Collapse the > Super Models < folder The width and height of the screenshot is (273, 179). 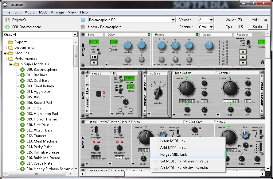pyautogui.click(x=11, y=64)
